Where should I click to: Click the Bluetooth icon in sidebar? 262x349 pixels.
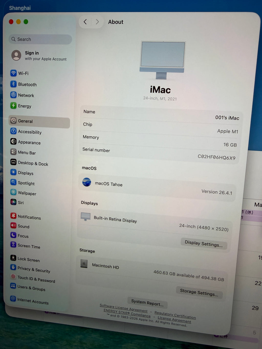(x=14, y=84)
